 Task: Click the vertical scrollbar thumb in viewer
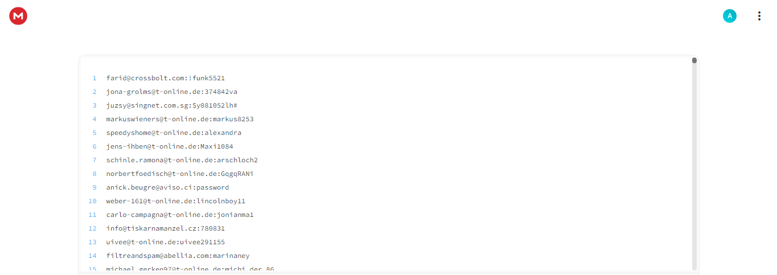pos(694,60)
